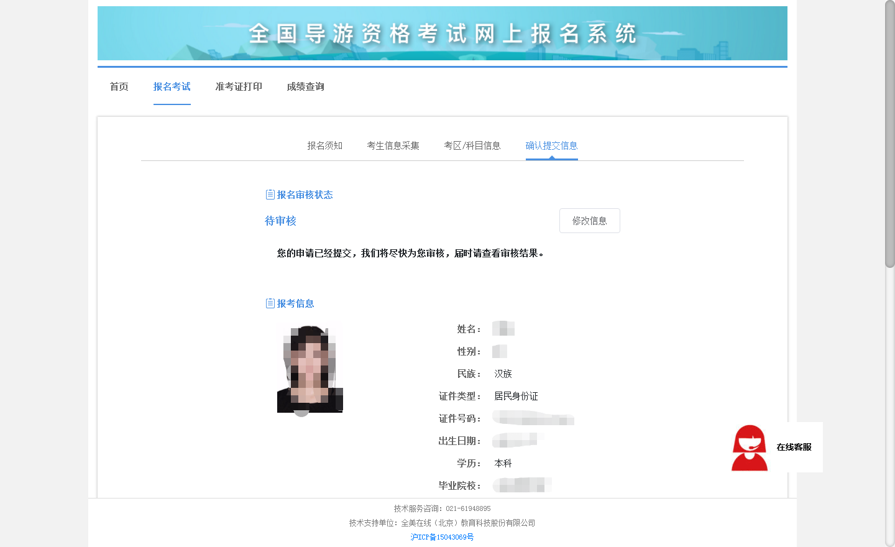Screen dimensions: 895x547
Task: Switch to the 报名须知 sub-tab
Action: tap(326, 145)
